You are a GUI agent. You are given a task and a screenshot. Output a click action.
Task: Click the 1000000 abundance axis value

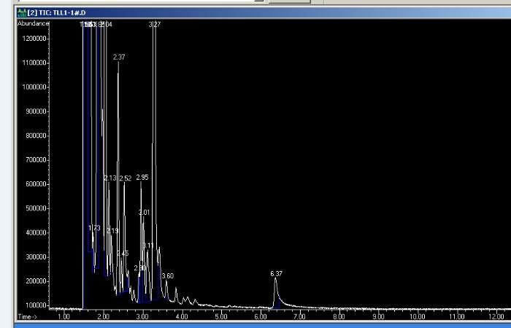tap(34, 87)
